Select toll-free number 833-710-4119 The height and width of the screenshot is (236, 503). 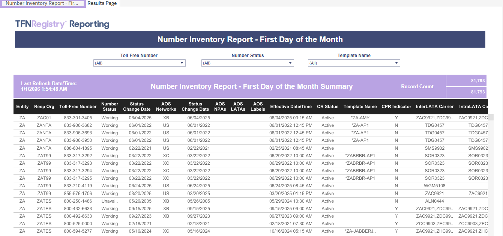coord(78,186)
